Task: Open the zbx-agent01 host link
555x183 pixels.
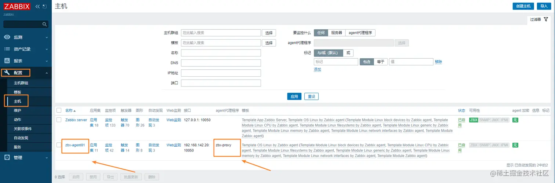Action: point(75,145)
